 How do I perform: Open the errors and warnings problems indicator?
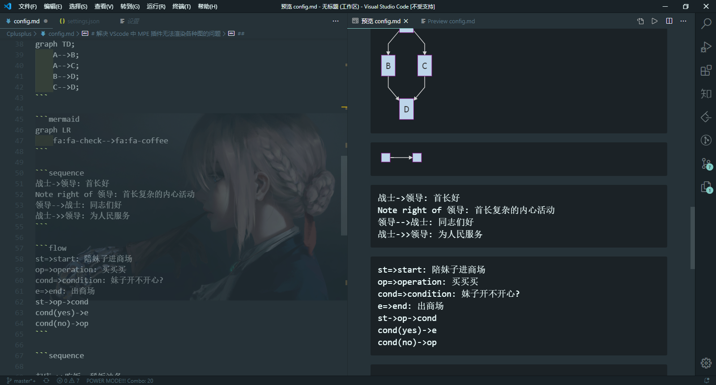[x=68, y=381]
